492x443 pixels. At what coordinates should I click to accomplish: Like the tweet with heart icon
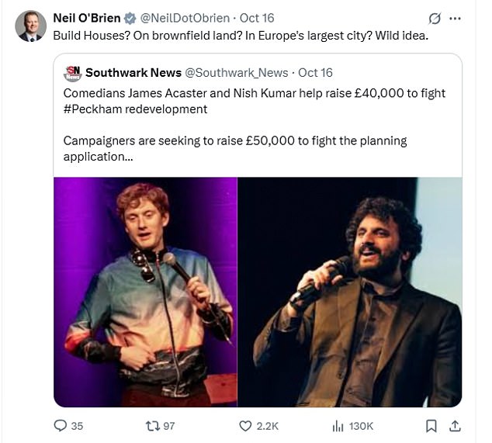[x=245, y=426]
